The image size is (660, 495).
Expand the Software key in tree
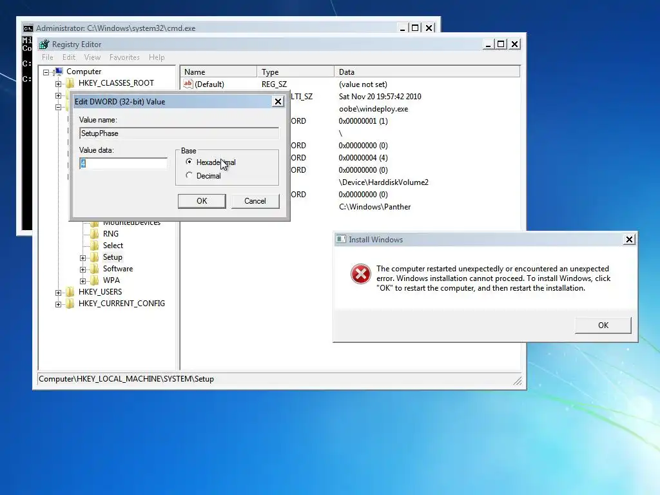tap(82, 269)
